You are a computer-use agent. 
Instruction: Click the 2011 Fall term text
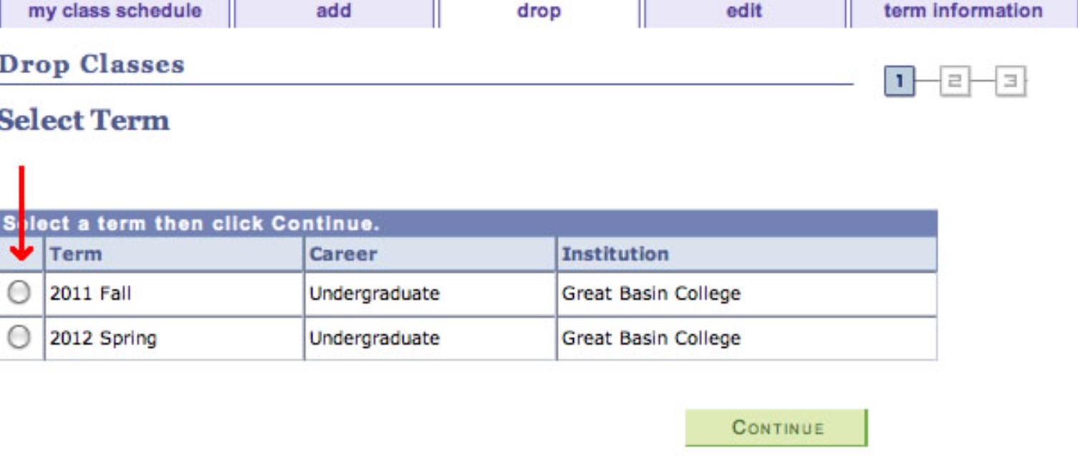(x=90, y=294)
